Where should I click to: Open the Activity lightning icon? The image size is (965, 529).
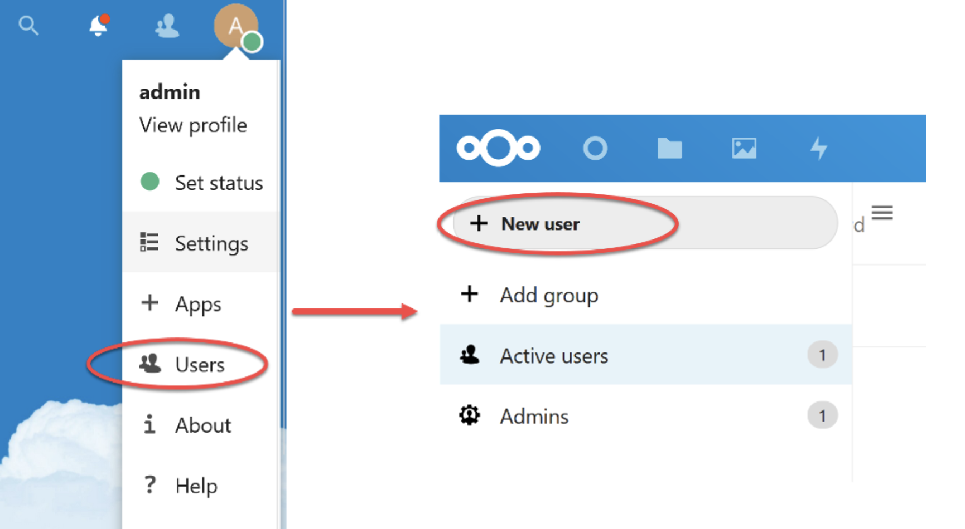tap(818, 148)
